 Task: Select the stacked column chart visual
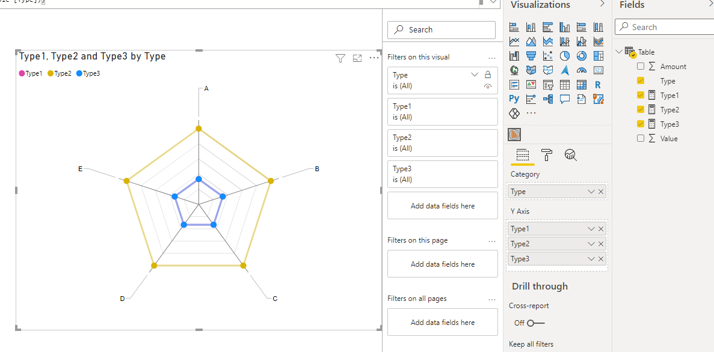click(531, 27)
